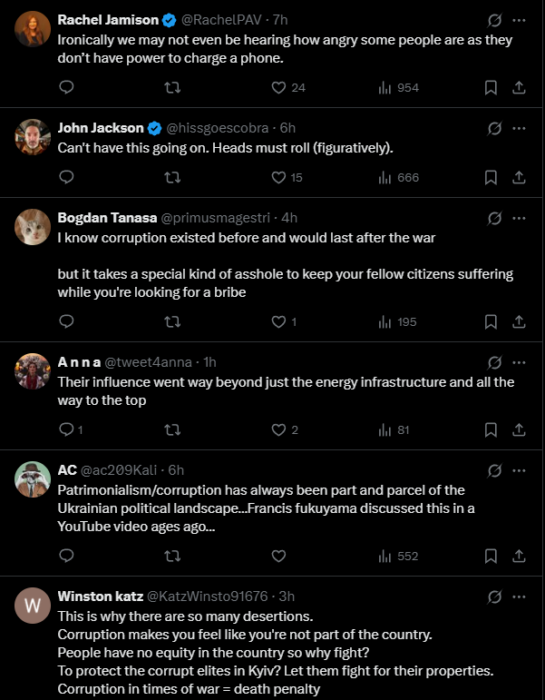Bookmark John Jackson's tweet
Screen dimensions: 545x700
pos(491,178)
